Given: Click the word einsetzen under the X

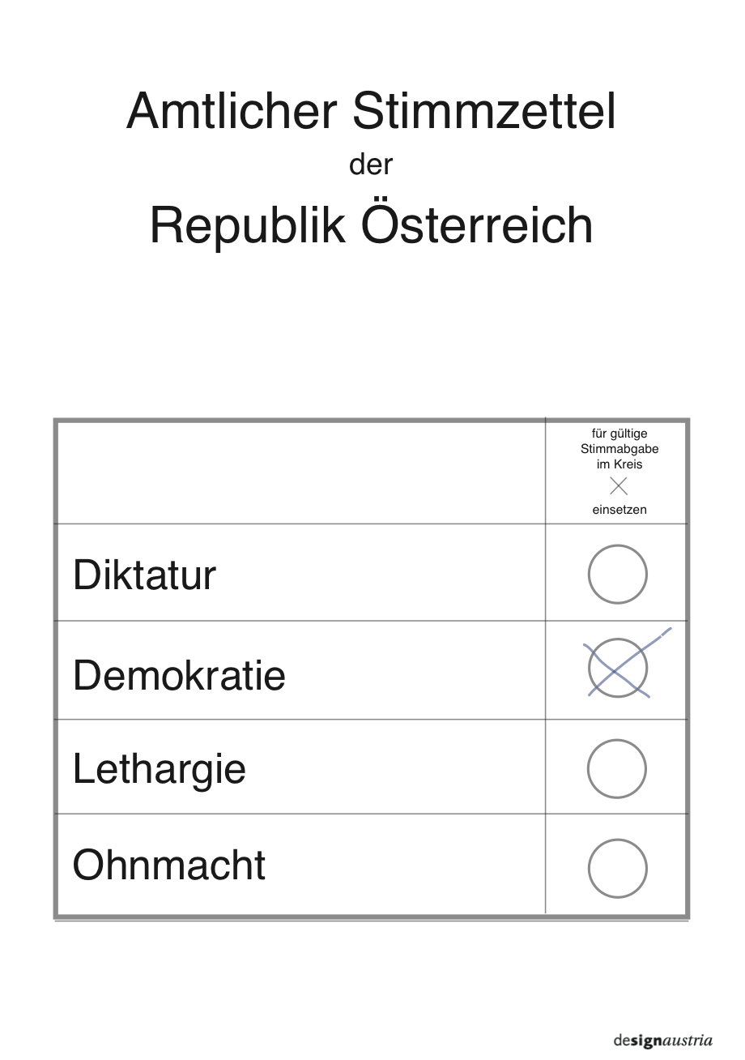Looking at the screenshot, I should pos(619,511).
